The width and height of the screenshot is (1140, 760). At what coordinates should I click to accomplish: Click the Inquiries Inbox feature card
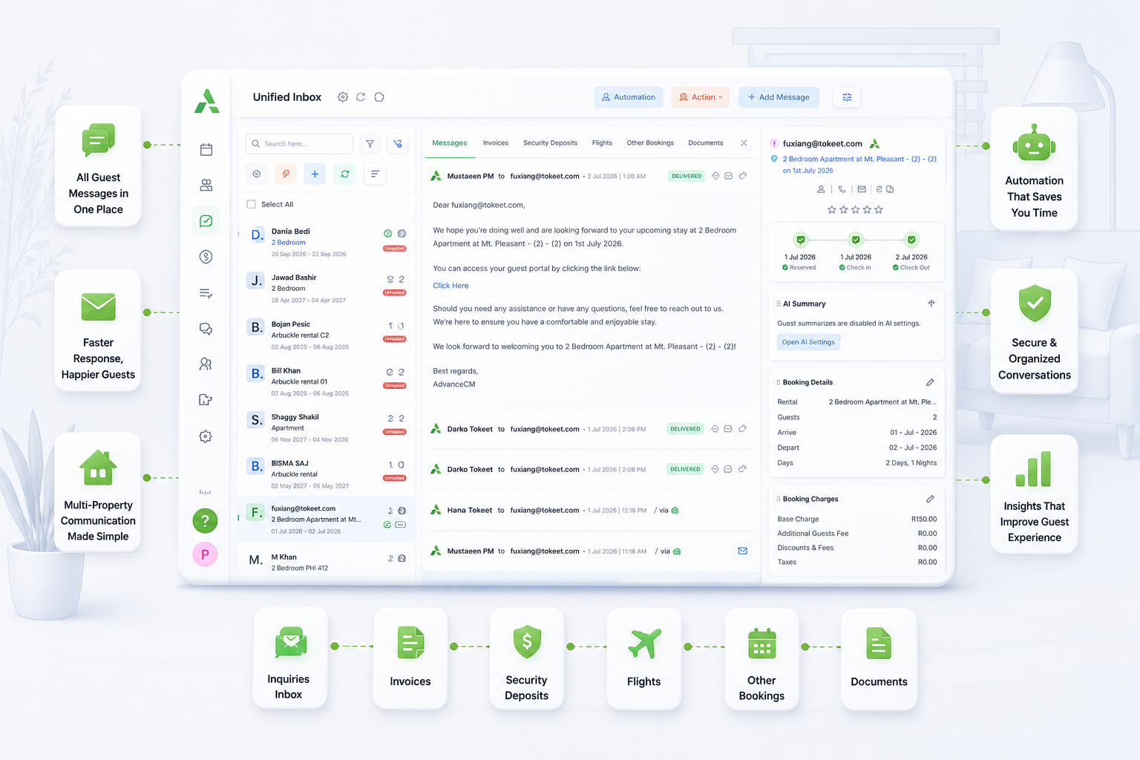[290, 658]
